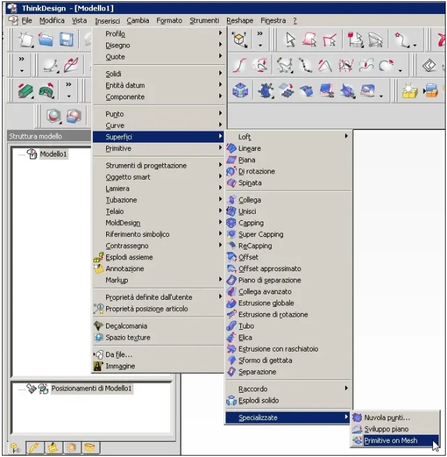
Task: Click the Annotazione note icon
Action: coord(98,268)
